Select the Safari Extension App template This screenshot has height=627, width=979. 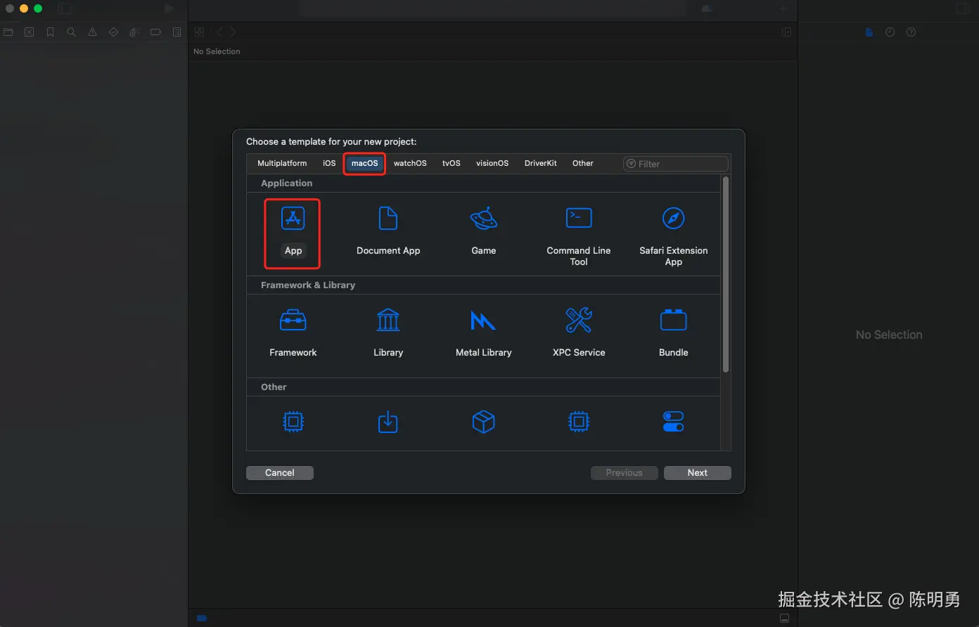(674, 237)
